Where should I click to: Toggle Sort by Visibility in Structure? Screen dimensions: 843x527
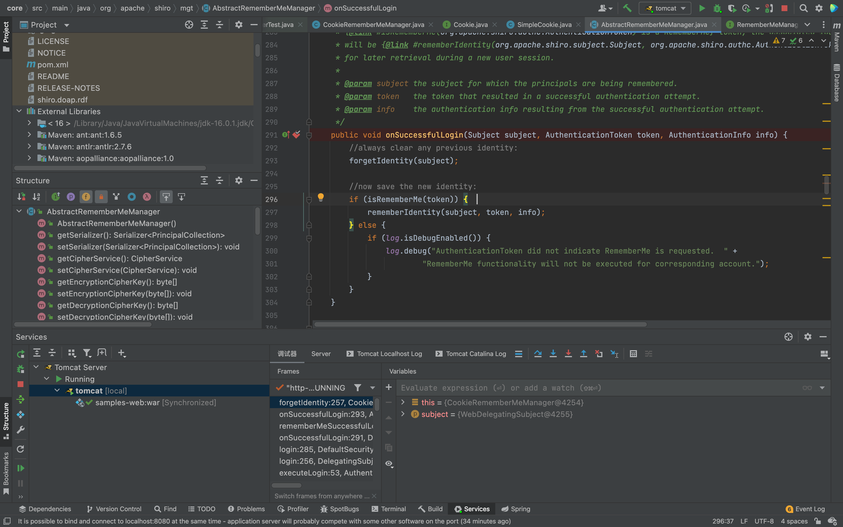pyautogui.click(x=21, y=197)
